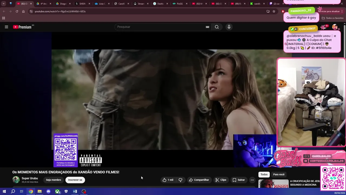Click the browser address bar URL
346x195 pixels.
(60, 11)
